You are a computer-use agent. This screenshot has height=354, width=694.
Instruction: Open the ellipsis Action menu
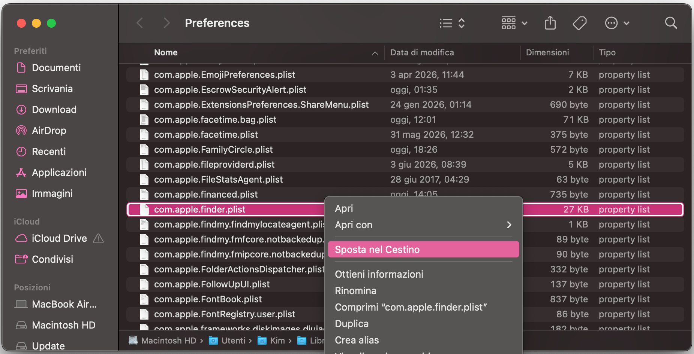pyautogui.click(x=617, y=23)
